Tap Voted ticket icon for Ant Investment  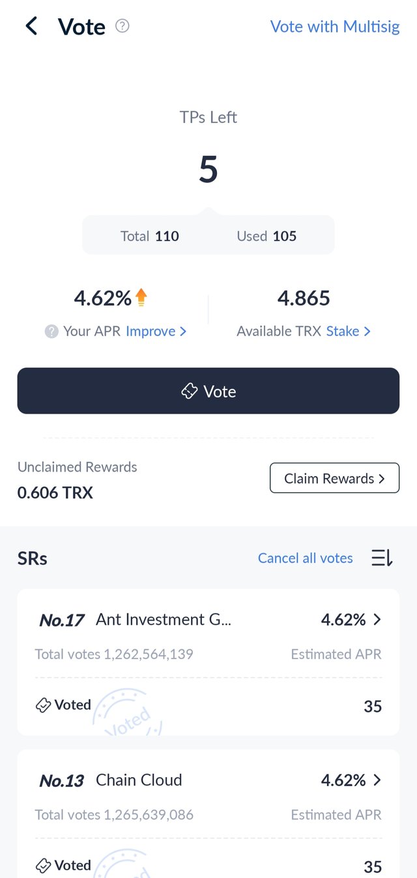(x=43, y=705)
